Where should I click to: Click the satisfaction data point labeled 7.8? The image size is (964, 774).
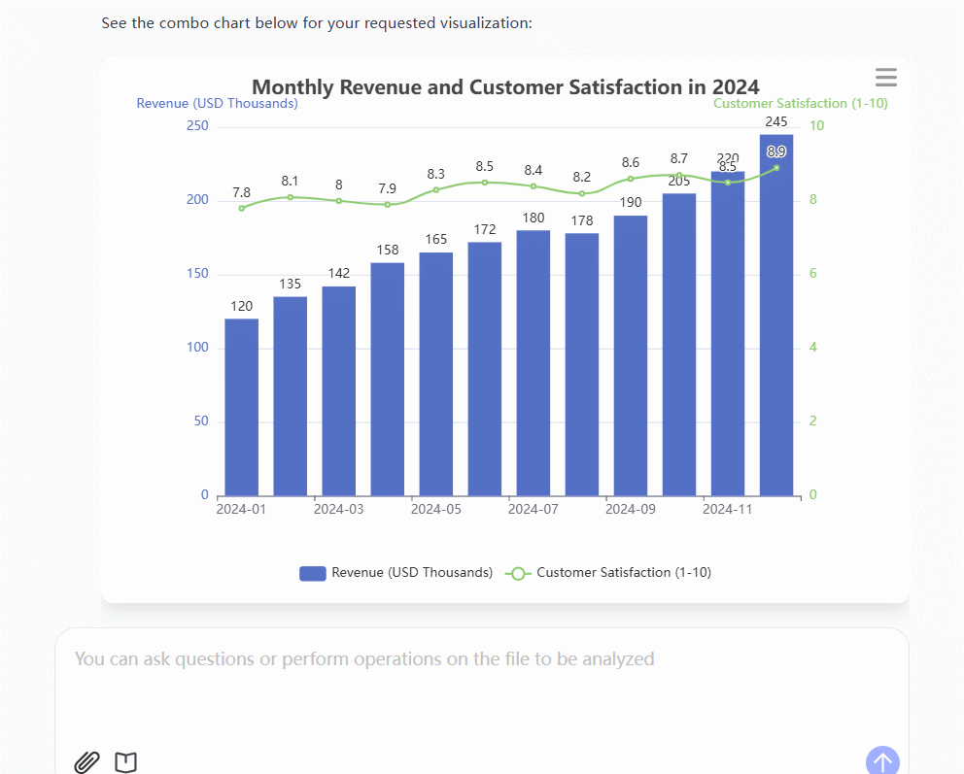tap(242, 208)
